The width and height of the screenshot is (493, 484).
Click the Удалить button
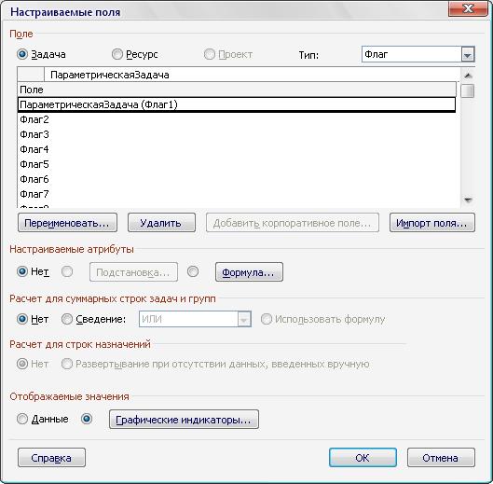(161, 223)
